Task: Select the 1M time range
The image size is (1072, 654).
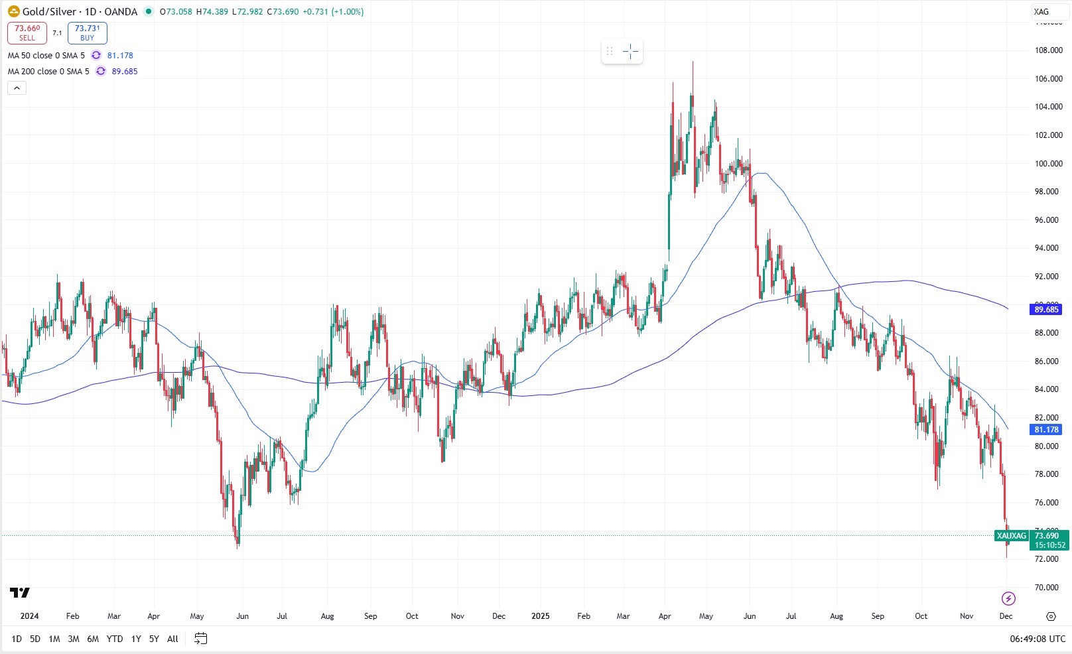Action: tap(54, 639)
